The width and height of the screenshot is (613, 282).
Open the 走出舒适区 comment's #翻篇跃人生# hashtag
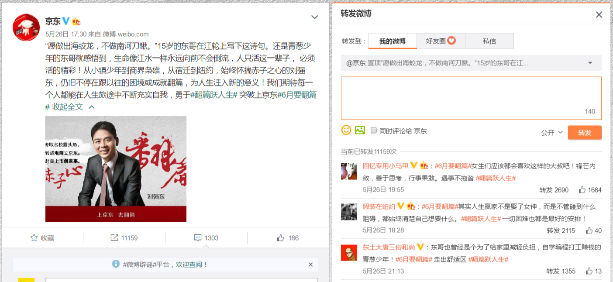tap(488, 259)
